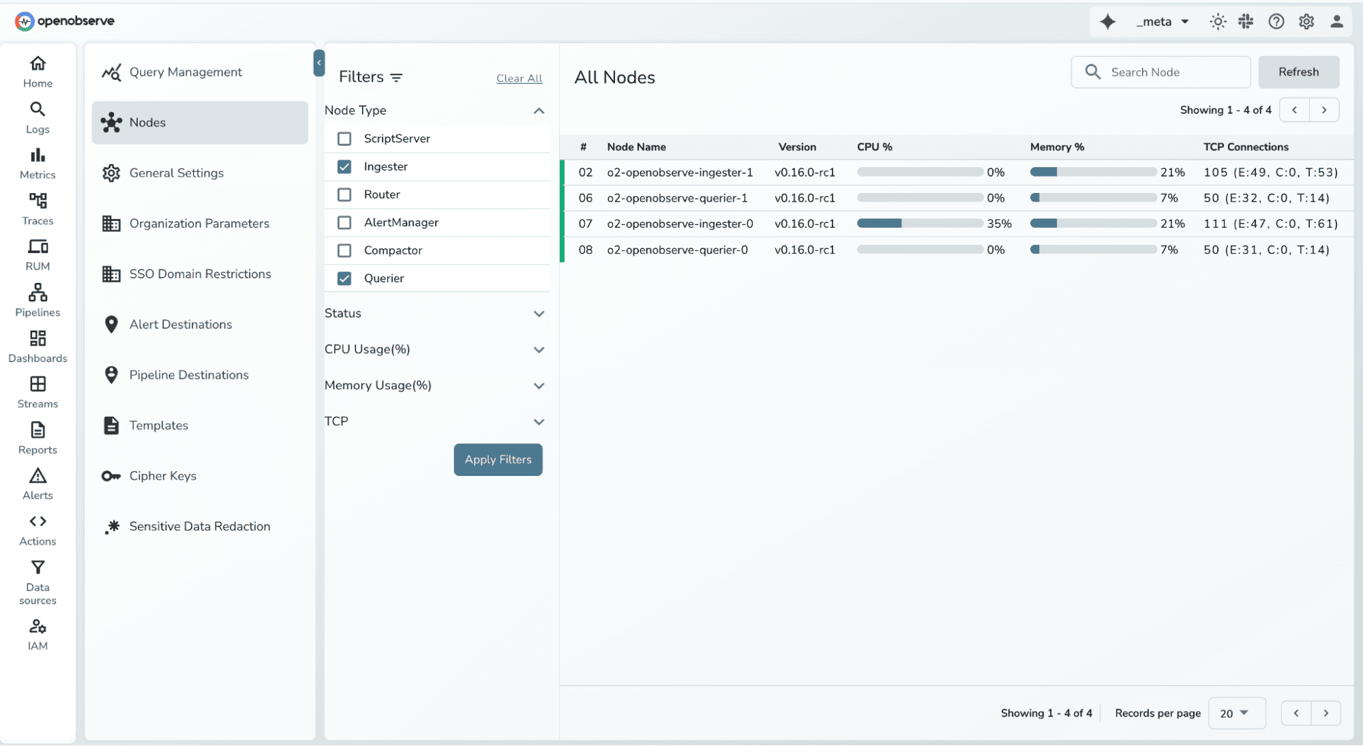
Task: Select Nodes in Query Management menu
Action: coord(147,123)
